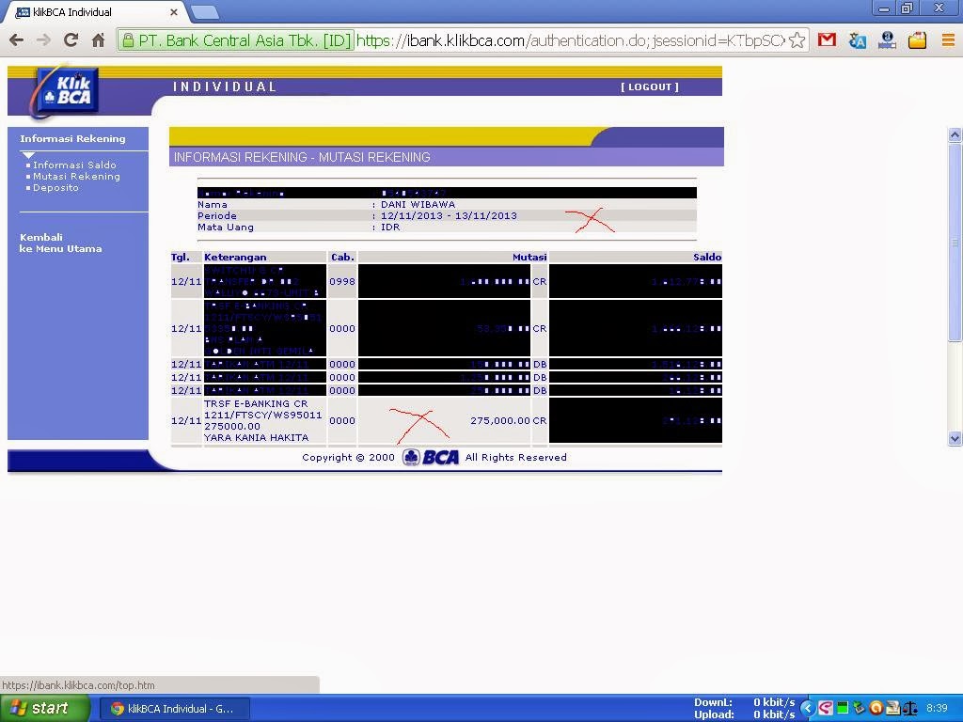This screenshot has width=963, height=722.
Task: Select klikBCA Individual taskbar button
Action: tap(174, 709)
